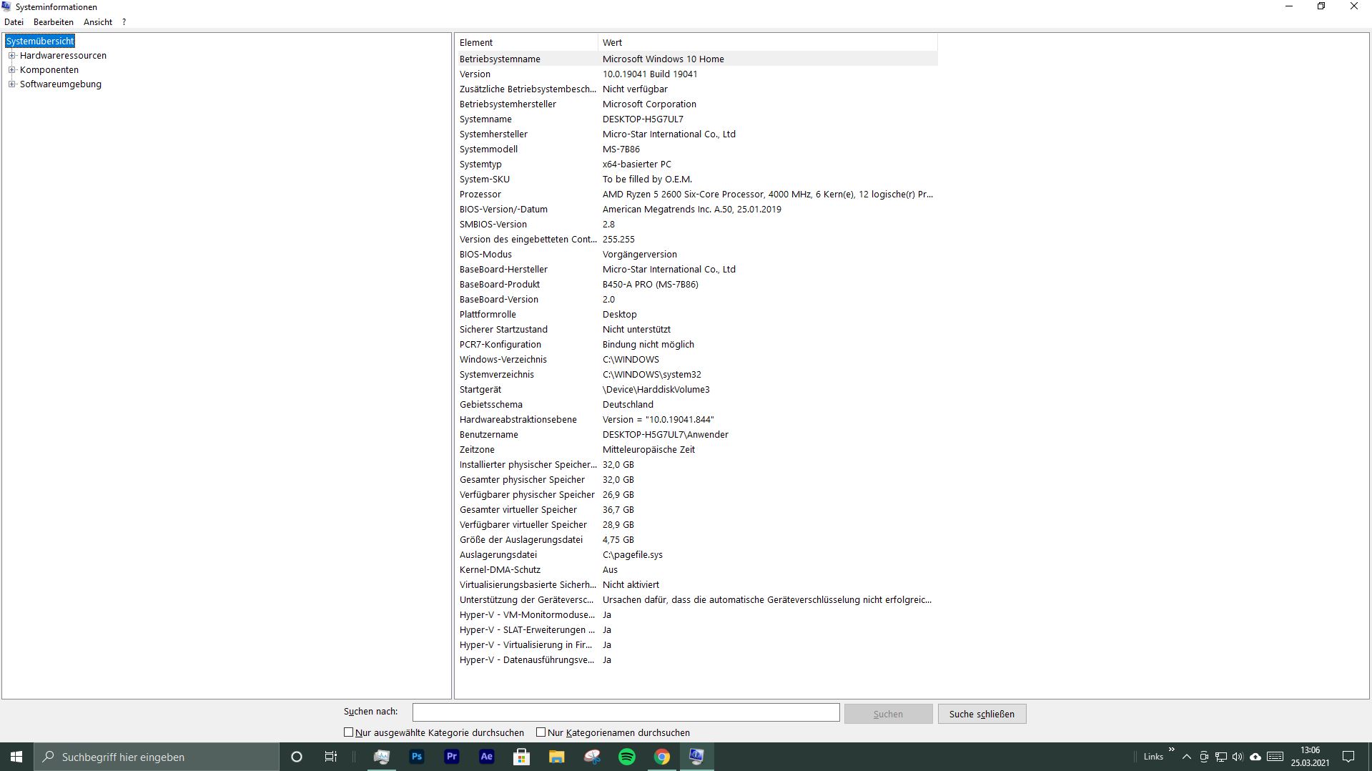This screenshot has height=771, width=1372.
Task: Select the Hyper-V - VM-Monitormoduse row
Action: [696, 615]
